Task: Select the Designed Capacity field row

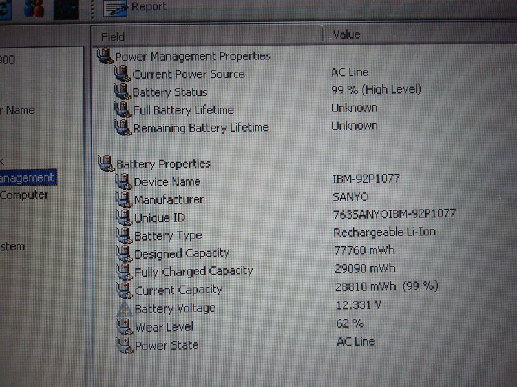Action: coord(182,253)
